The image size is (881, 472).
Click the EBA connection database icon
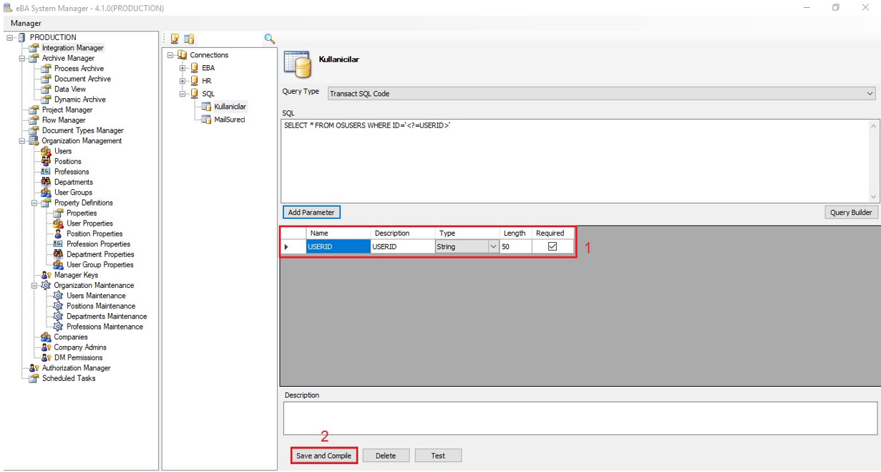[x=194, y=68]
